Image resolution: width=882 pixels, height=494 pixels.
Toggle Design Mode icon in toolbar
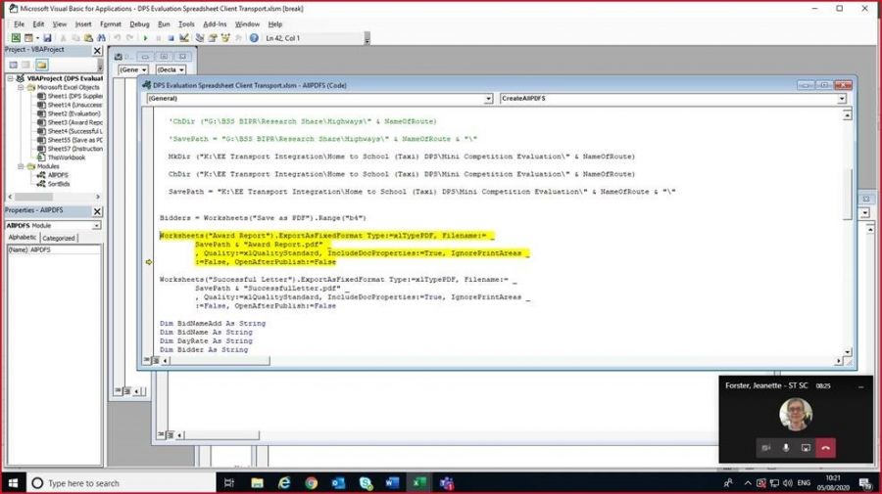click(184, 38)
